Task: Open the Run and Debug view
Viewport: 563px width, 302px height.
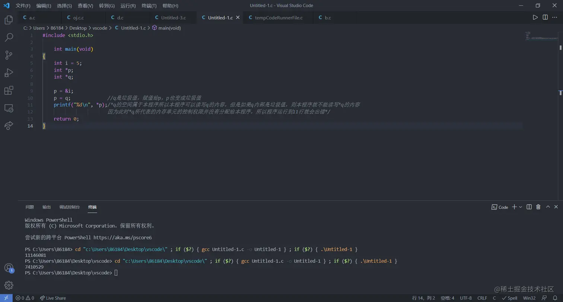Action: tap(9, 73)
